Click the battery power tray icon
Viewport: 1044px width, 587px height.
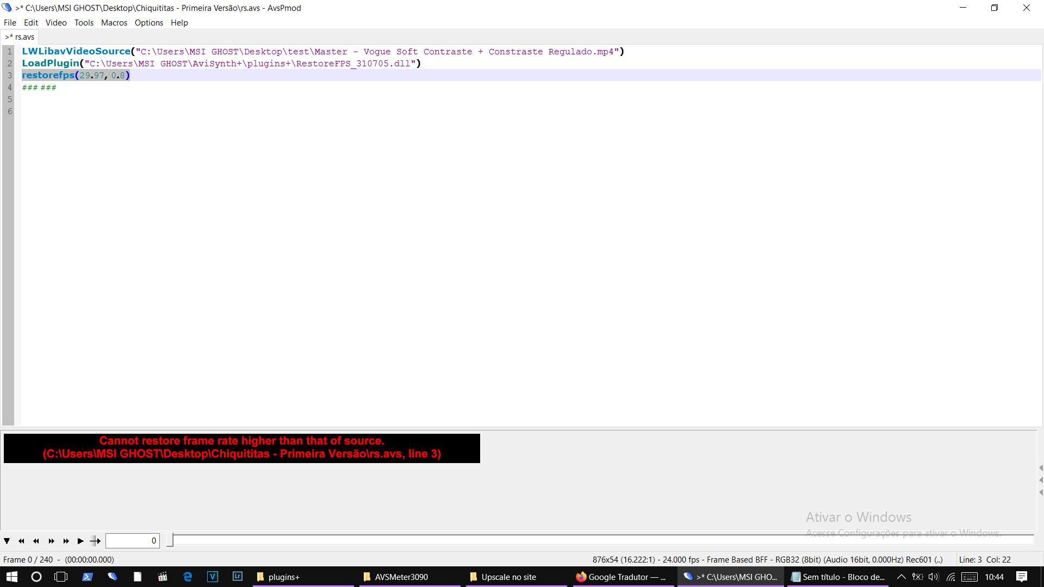[917, 577]
